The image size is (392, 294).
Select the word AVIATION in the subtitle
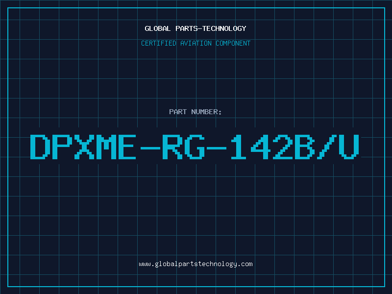tap(196, 43)
